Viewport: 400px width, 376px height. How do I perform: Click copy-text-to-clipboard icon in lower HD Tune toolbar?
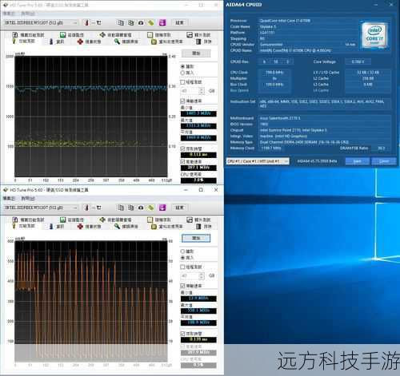click(121, 208)
